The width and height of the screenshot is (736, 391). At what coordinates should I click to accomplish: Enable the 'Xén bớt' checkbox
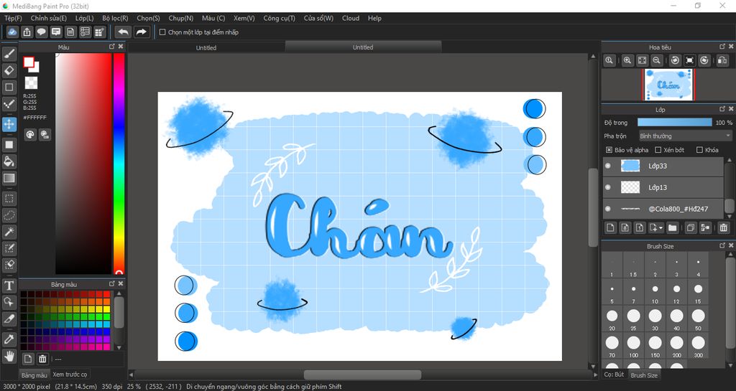[x=658, y=150]
